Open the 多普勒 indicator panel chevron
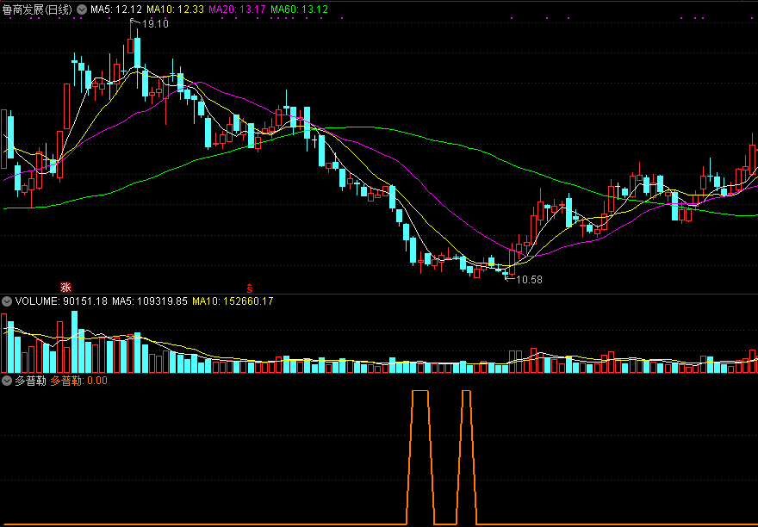 (7, 381)
